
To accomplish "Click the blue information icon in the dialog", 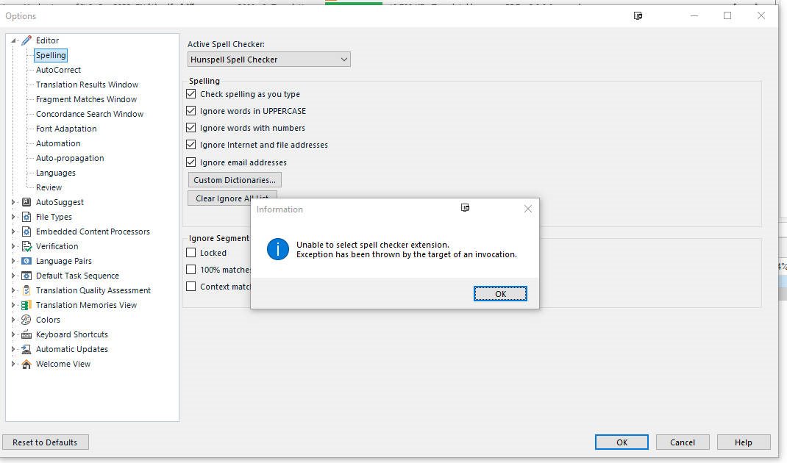I will coord(277,249).
